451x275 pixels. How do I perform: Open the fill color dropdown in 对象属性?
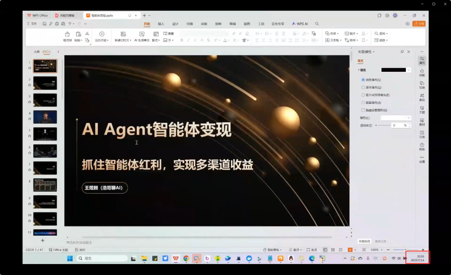pyautogui.click(x=408, y=70)
